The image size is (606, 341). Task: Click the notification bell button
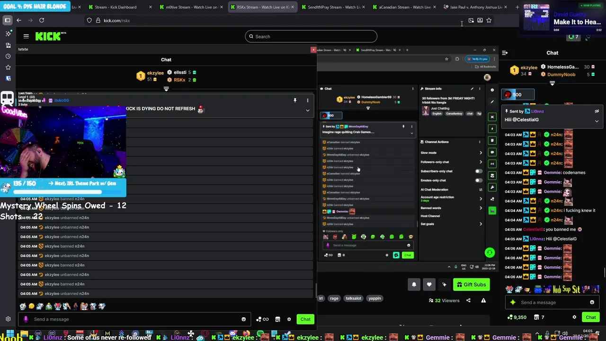(x=414, y=285)
